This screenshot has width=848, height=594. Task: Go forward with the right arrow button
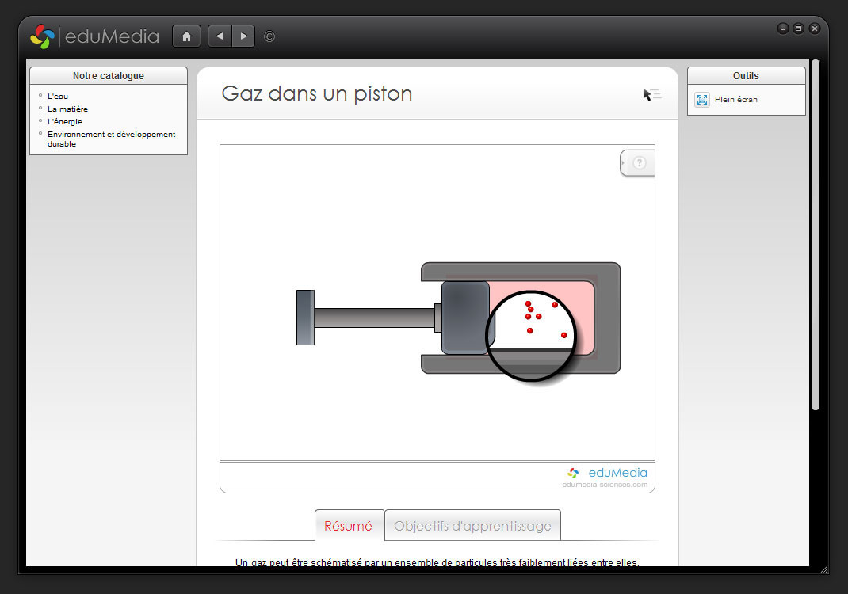coord(243,36)
